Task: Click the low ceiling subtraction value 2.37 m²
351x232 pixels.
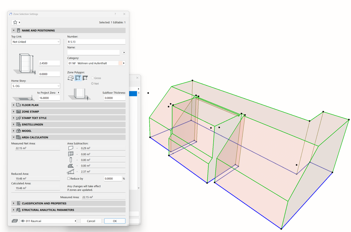Action: click(x=103, y=172)
